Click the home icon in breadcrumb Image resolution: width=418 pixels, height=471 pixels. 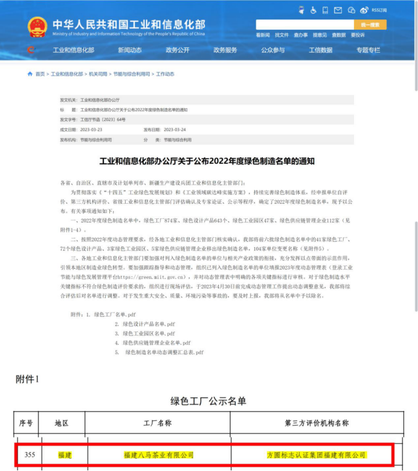click(x=30, y=74)
